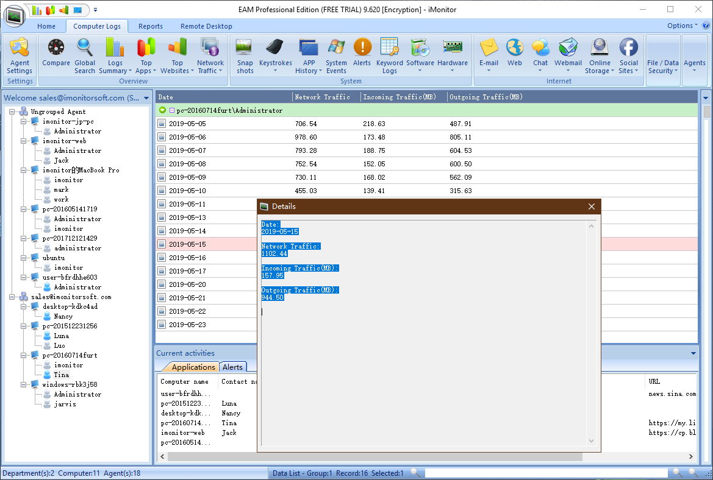This screenshot has height=480, width=713.
Task: Select user Tina in the tree
Action: click(x=62, y=375)
